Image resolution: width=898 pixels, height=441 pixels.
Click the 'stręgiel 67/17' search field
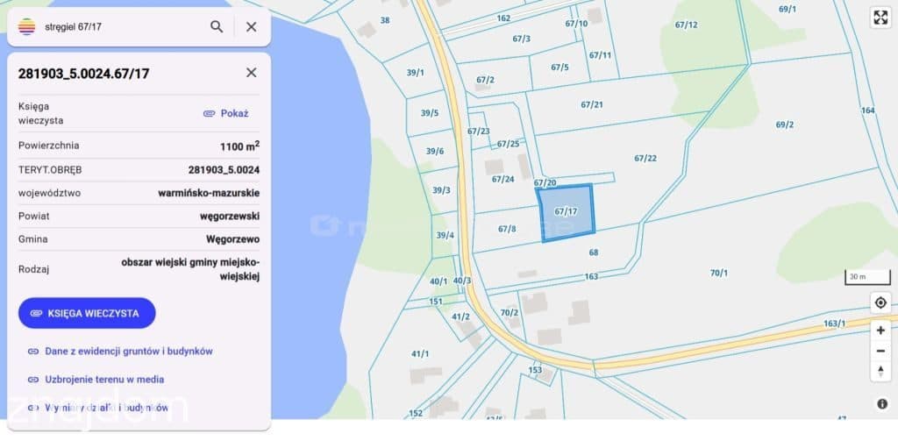(x=123, y=26)
